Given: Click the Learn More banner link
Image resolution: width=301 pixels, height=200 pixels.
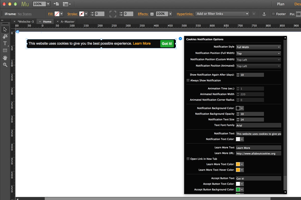Looking at the screenshot, I should (x=142, y=43).
